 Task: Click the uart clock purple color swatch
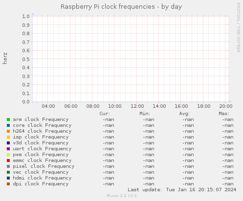click(x=8, y=149)
